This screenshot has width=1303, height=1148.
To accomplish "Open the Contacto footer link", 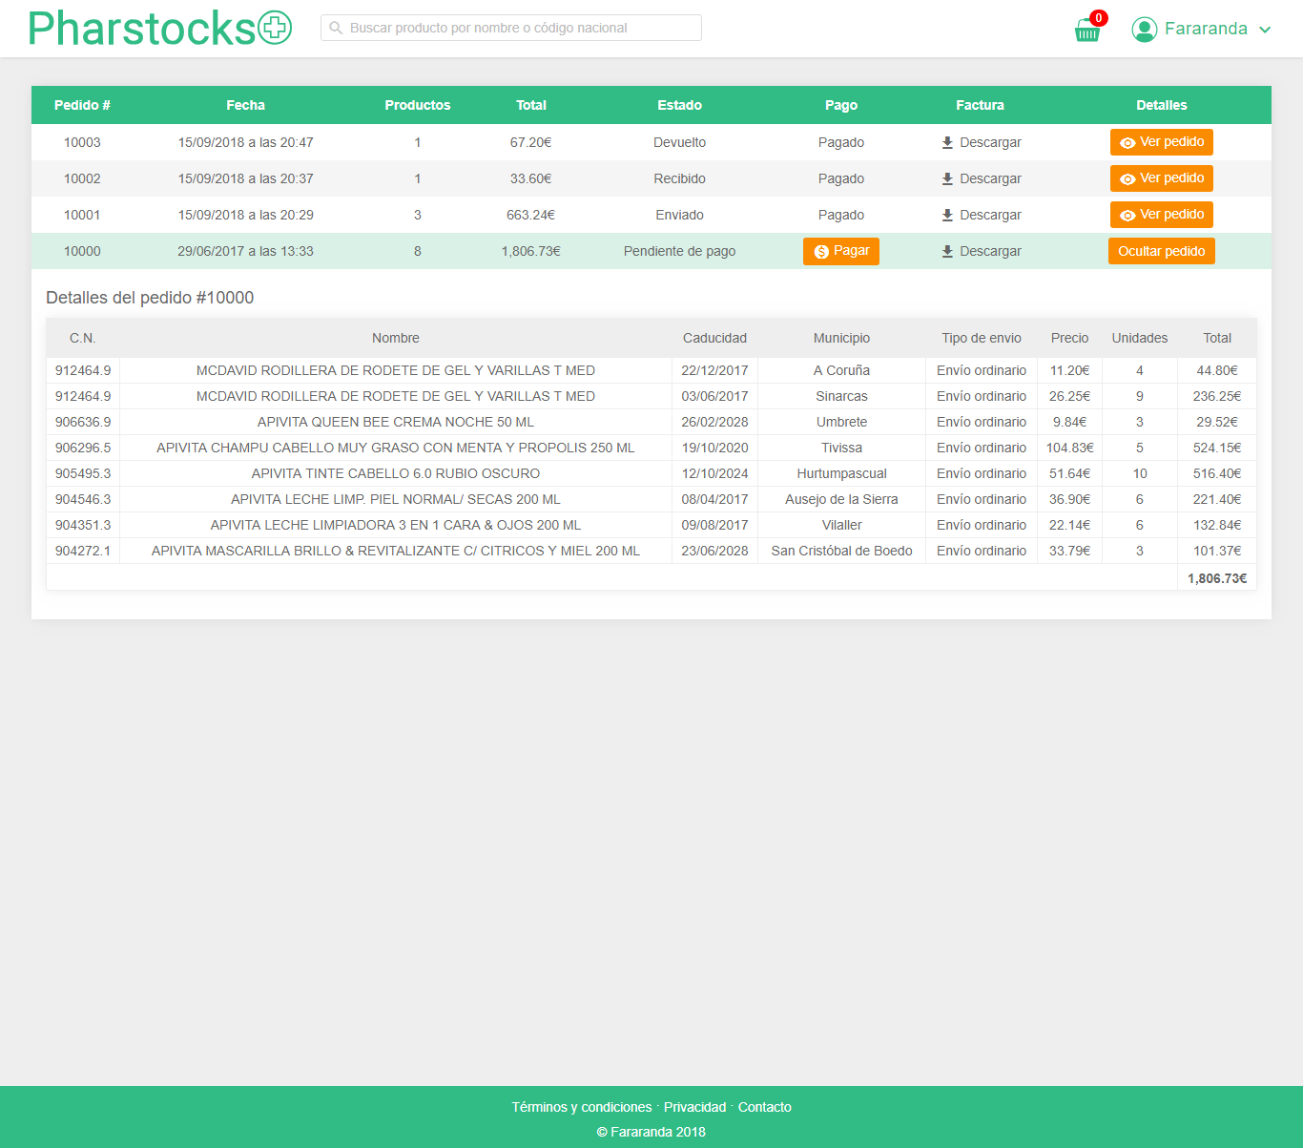I will (x=765, y=1107).
